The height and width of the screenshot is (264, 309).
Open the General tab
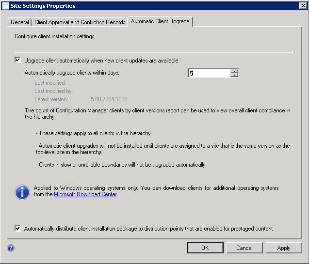19,22
